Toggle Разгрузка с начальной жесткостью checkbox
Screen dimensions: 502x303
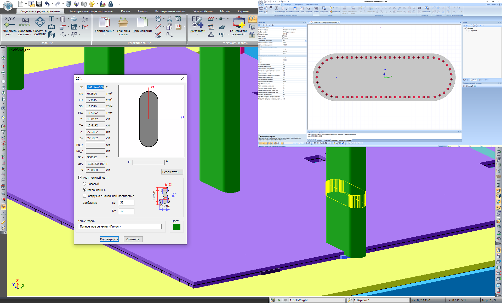(x=84, y=196)
